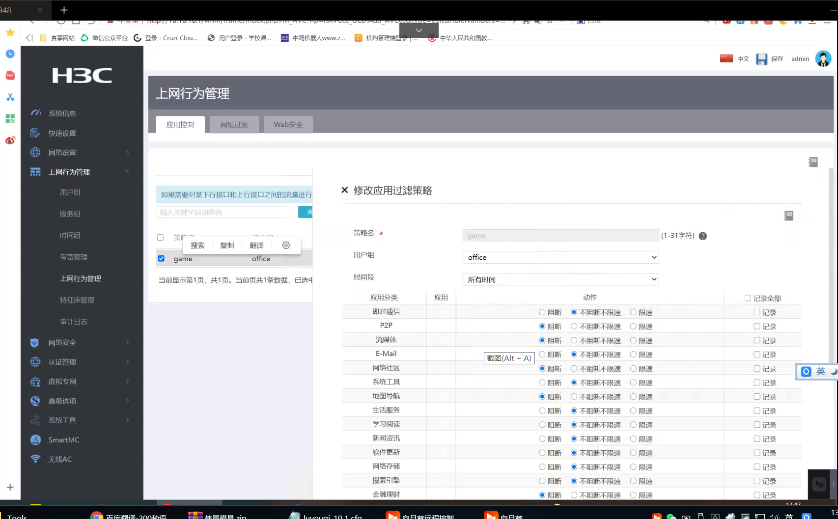The height and width of the screenshot is (519, 838).
Task: Click the Chinese flag language icon
Action: click(726, 58)
